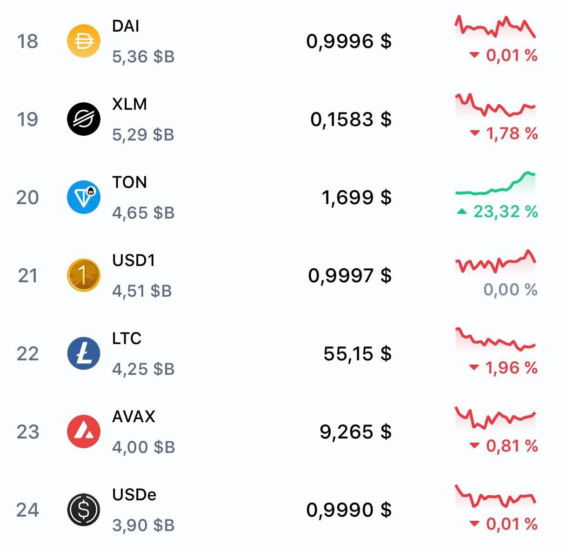
Task: Tap the XLM Stellar logo
Action: (x=84, y=119)
